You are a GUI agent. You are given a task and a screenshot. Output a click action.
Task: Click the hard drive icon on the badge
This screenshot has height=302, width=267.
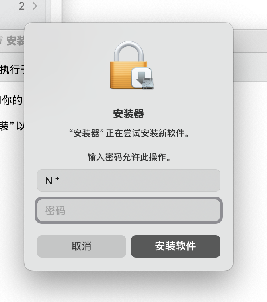pyautogui.click(x=148, y=83)
